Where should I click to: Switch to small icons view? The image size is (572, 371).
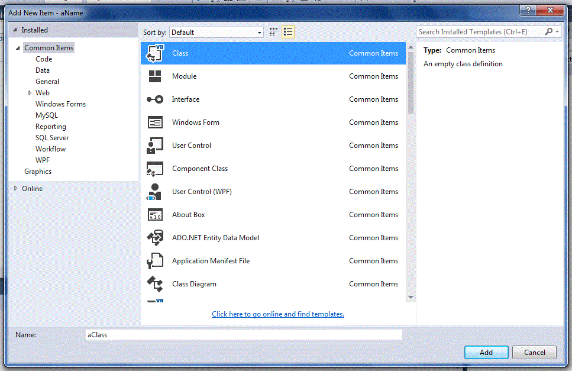coord(273,32)
